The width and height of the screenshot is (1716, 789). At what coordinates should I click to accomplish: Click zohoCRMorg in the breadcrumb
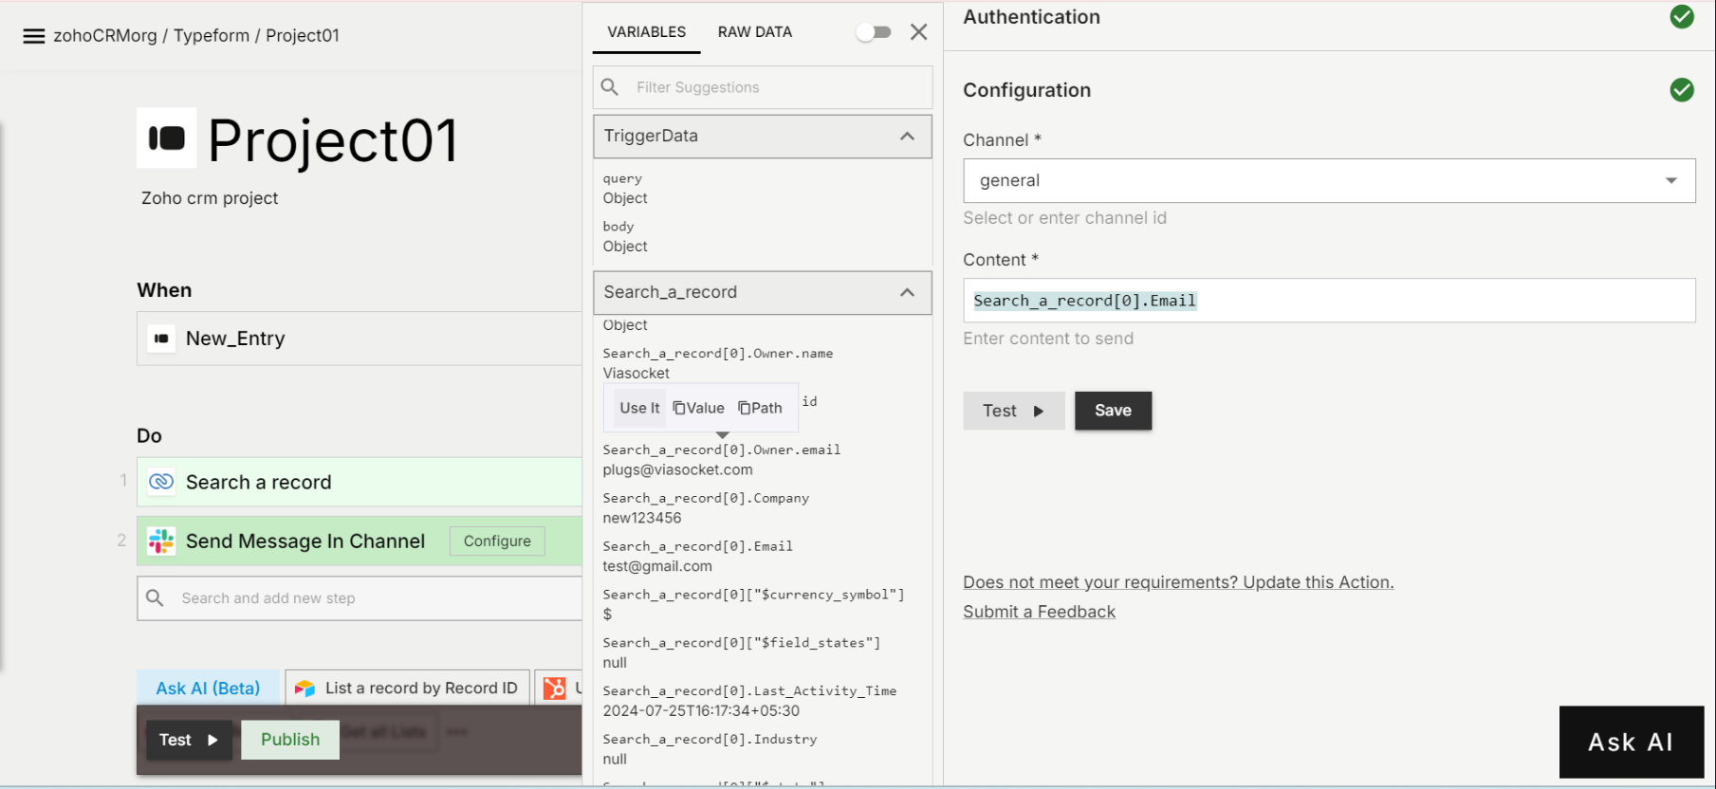click(x=105, y=36)
